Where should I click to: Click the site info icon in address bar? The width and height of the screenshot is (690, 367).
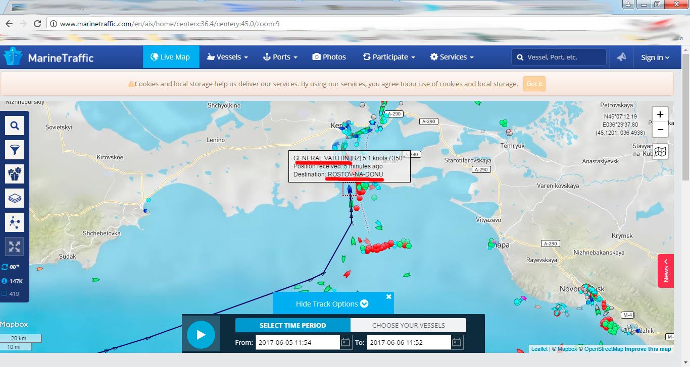[x=54, y=24]
